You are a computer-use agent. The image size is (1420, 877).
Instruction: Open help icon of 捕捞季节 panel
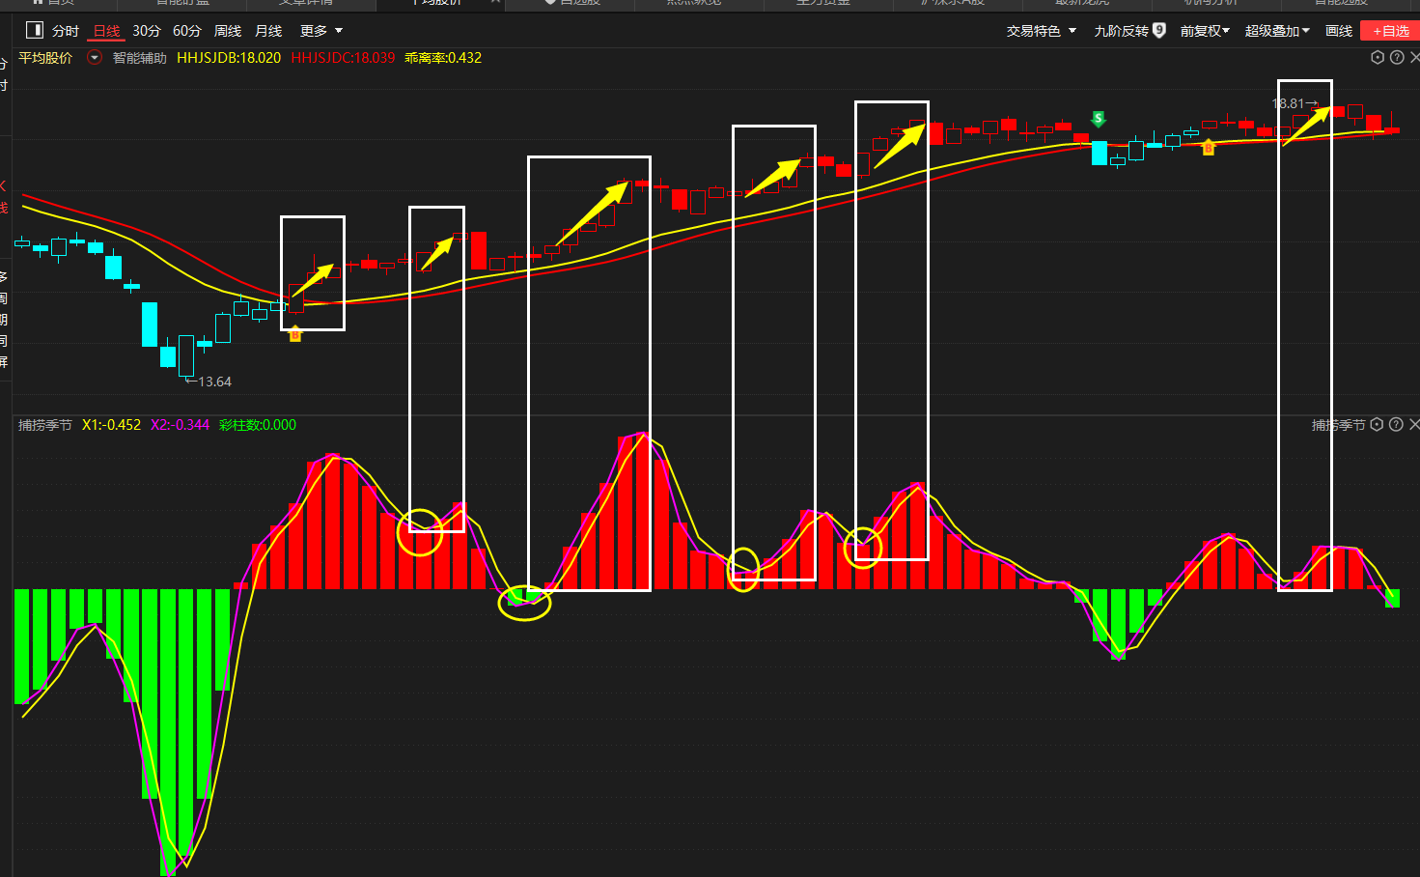pyautogui.click(x=1396, y=425)
